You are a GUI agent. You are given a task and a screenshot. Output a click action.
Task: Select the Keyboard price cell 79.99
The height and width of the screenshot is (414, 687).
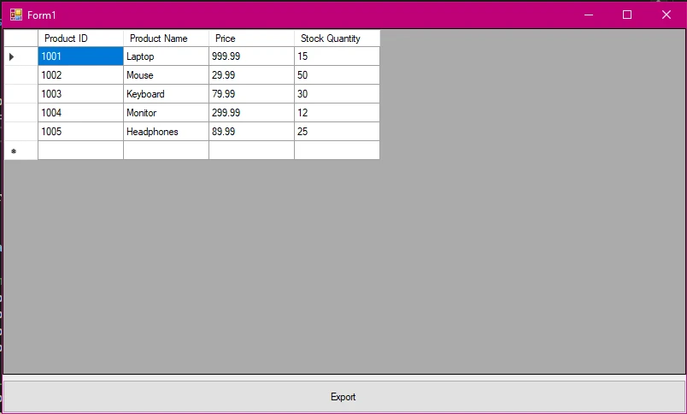(x=251, y=94)
